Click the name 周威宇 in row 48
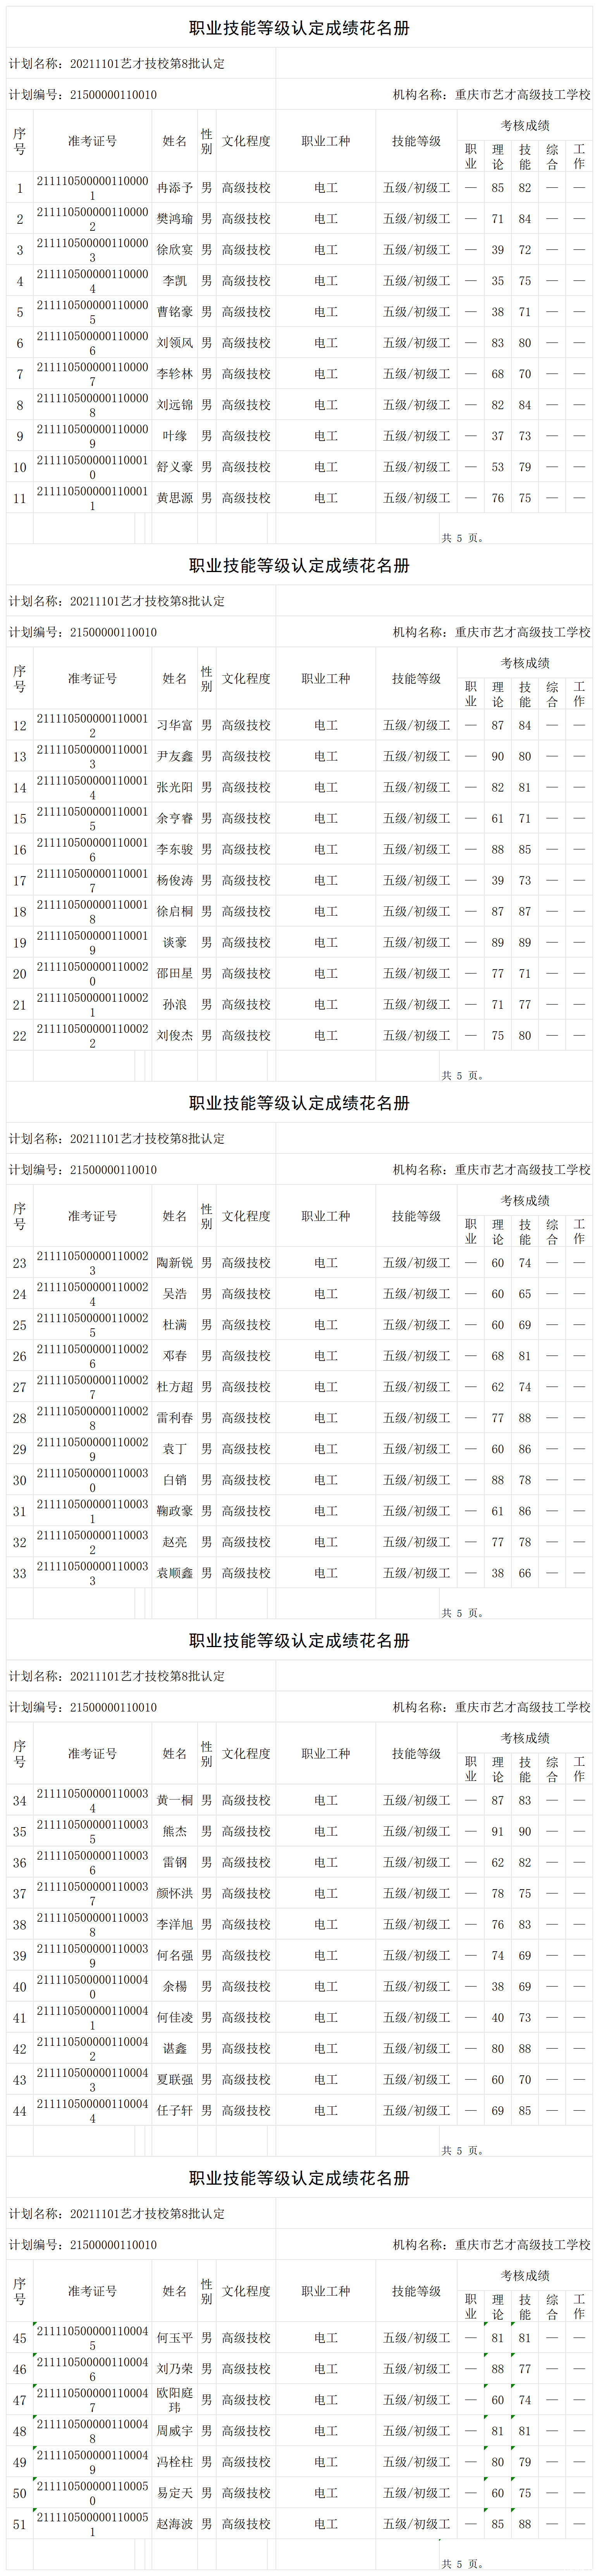The image size is (599, 2576). point(175,2431)
